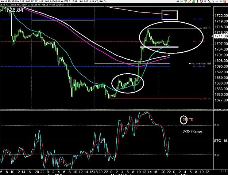Click the 1716.00 price axis label
This screenshot has height=175, width=228.
(221, 27)
